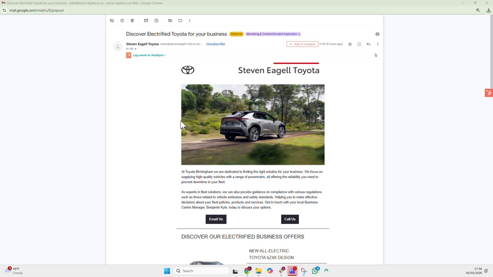Open the notification bell in system tray

click(x=486, y=271)
